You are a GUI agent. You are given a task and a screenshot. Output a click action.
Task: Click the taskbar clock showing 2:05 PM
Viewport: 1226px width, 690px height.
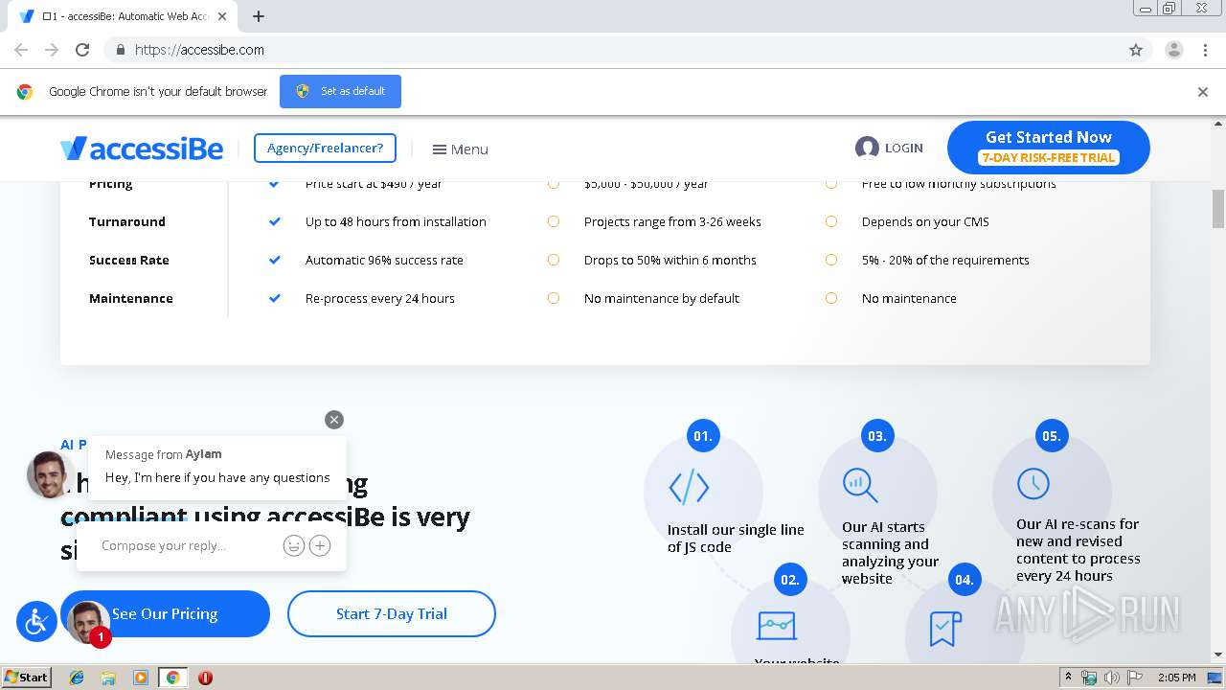(1176, 678)
